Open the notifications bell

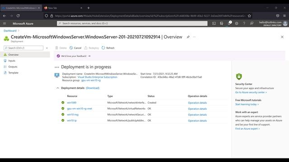pyautogui.click(x=229, y=23)
